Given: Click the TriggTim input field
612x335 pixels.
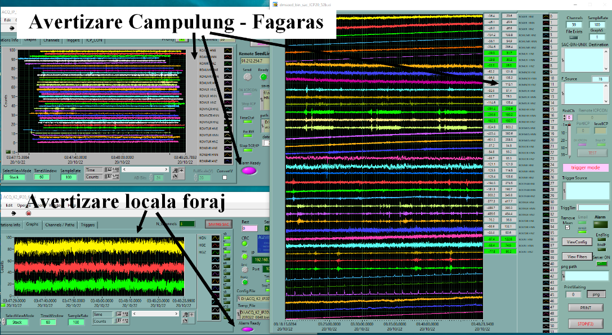Looking at the screenshot, I should [593, 208].
